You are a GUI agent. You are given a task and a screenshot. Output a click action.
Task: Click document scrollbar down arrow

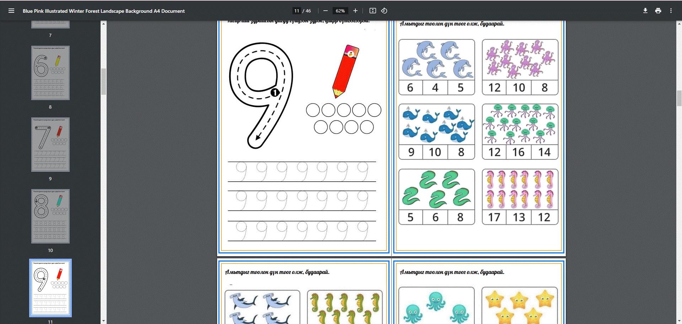(679, 321)
